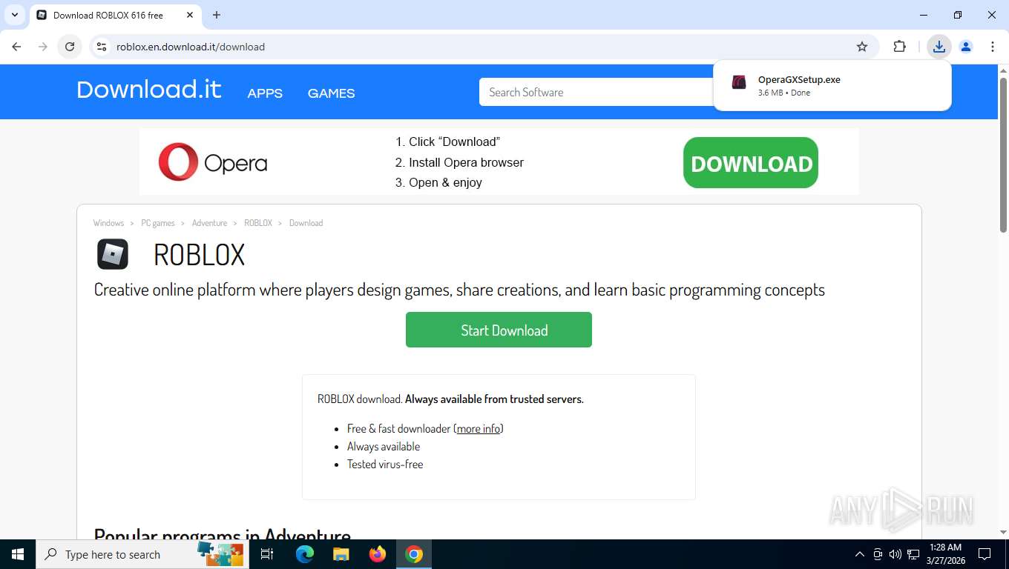Image resolution: width=1009 pixels, height=569 pixels.
Task: Click the green DOWNLOAD ad button
Action: click(x=751, y=163)
